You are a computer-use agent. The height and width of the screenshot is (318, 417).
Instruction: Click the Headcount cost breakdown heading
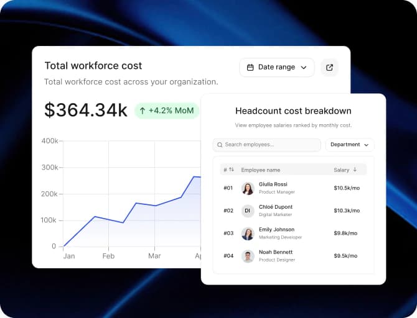click(293, 111)
